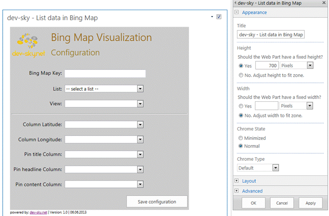329x216 pixels.
Task: Open the Column Latitude dropdown
Action: (104, 125)
